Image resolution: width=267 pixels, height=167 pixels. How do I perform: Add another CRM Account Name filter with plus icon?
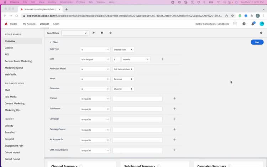tap(174, 150)
